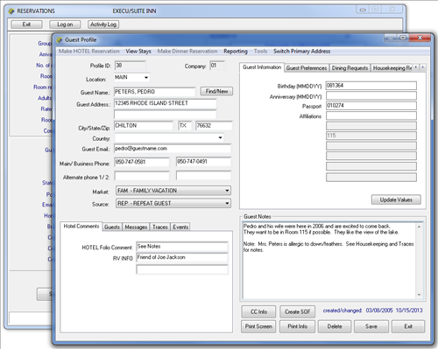Viewport: 438px width, 349px height.
Task: Click the Reservations window title icon
Action: coord(11,11)
